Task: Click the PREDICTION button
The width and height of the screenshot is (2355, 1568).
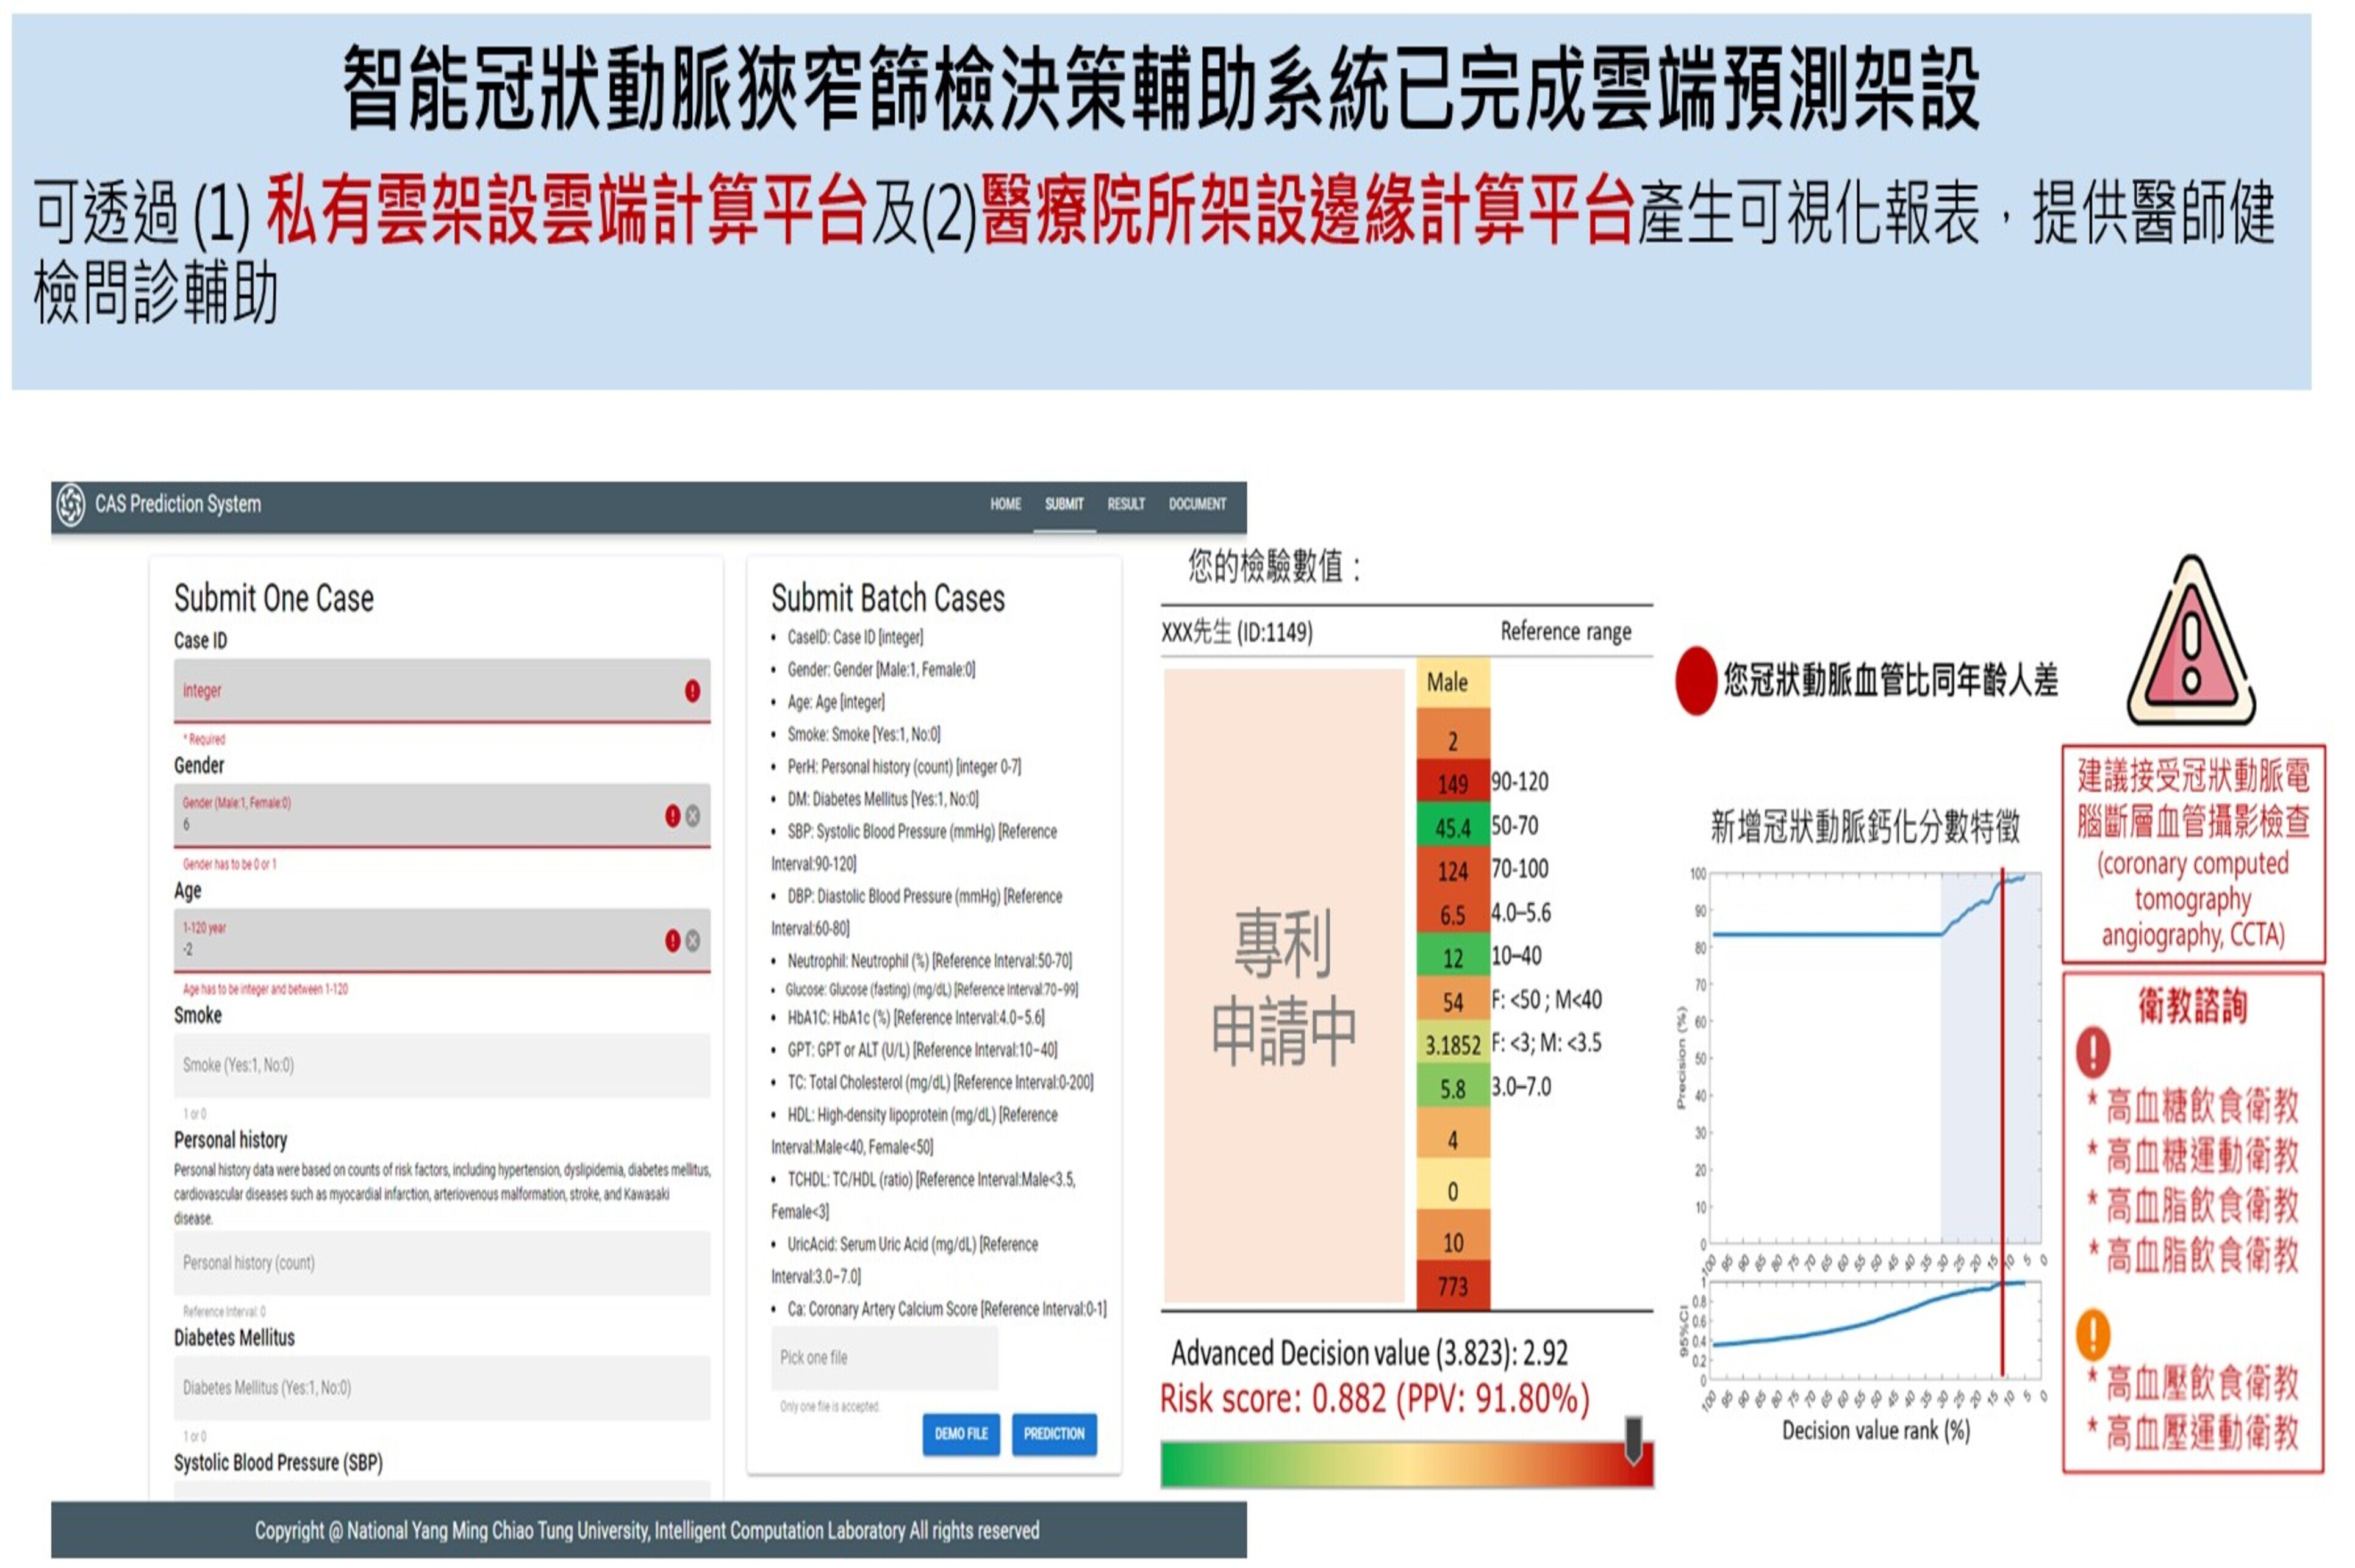Action: tap(1054, 1434)
